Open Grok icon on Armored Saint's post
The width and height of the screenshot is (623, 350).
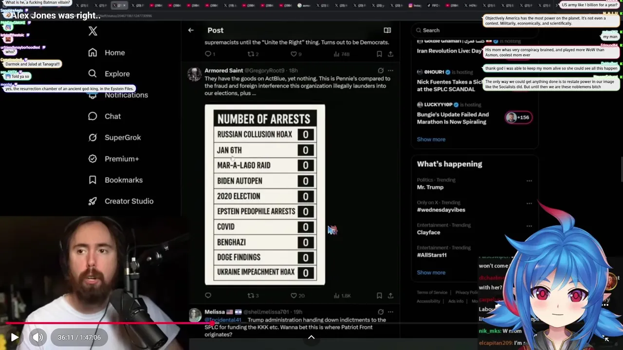381,70
